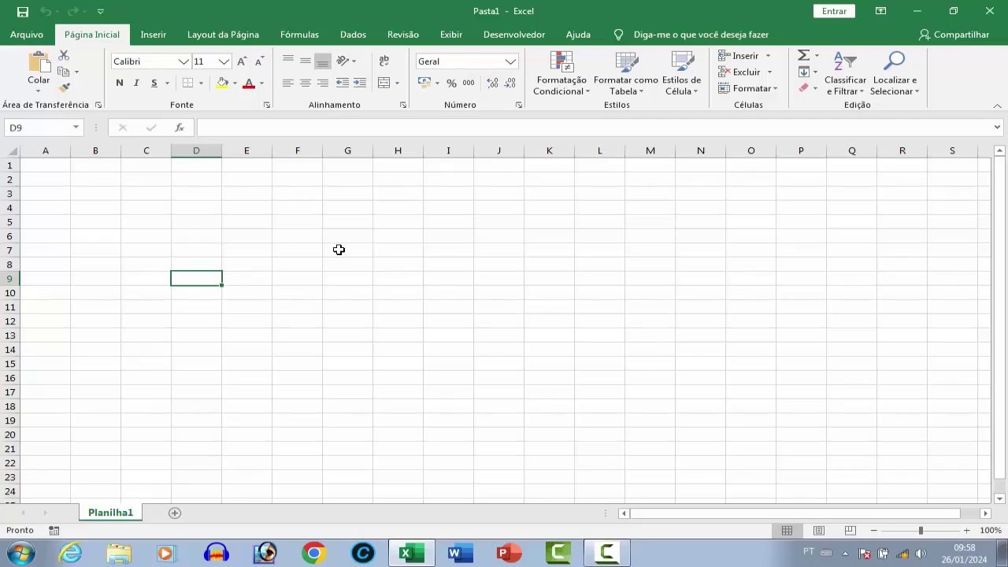Switch to Layout da Página tab
The image size is (1008, 567).
pos(223,35)
